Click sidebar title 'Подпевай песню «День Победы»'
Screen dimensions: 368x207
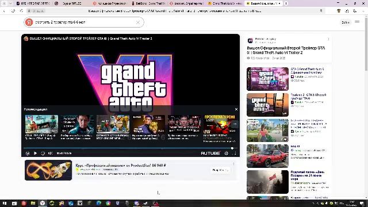tap(308, 175)
